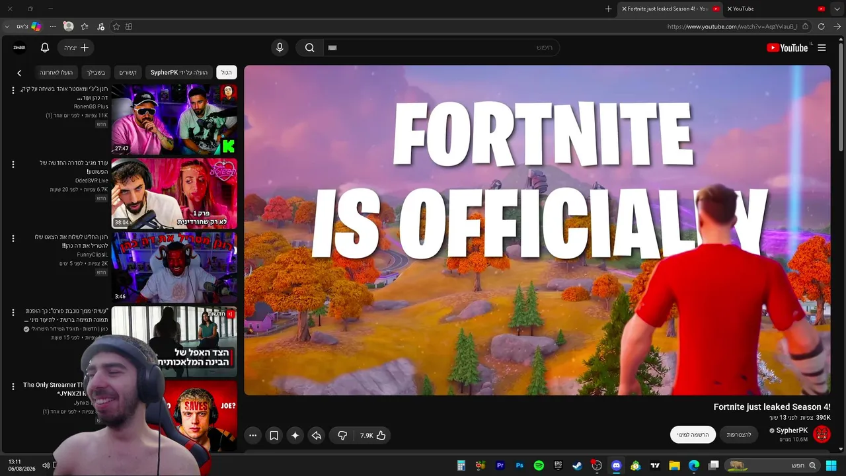Open Adobe Premiere Pro from taskbar

[500, 465]
